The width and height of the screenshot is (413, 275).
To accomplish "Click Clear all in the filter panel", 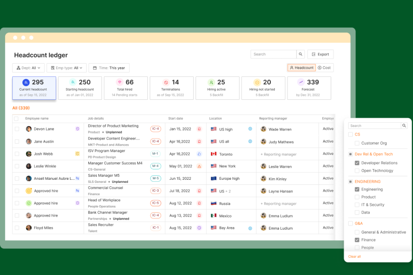I will click(354, 256).
